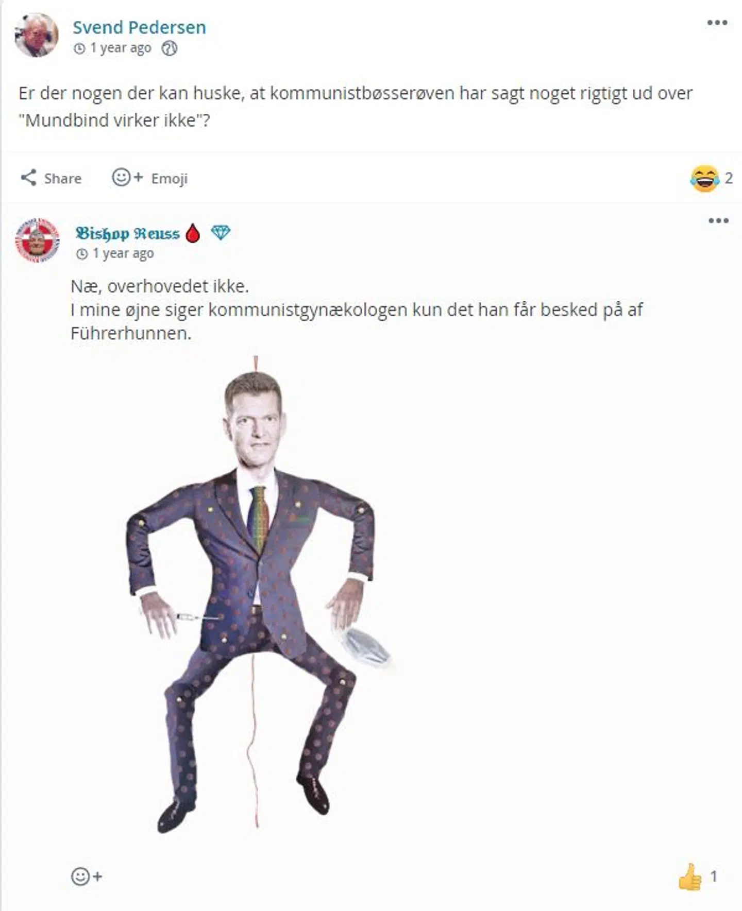This screenshot has height=911, width=742.
Task: Open the post's '1 year ago' timestamp
Action: 121,48
